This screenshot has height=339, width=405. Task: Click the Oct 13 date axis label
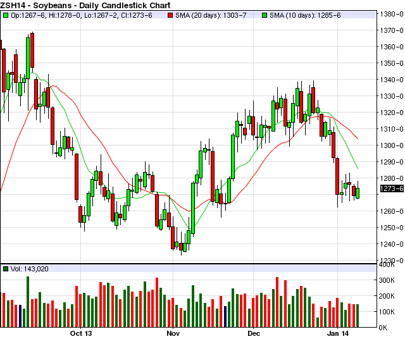[81, 333]
